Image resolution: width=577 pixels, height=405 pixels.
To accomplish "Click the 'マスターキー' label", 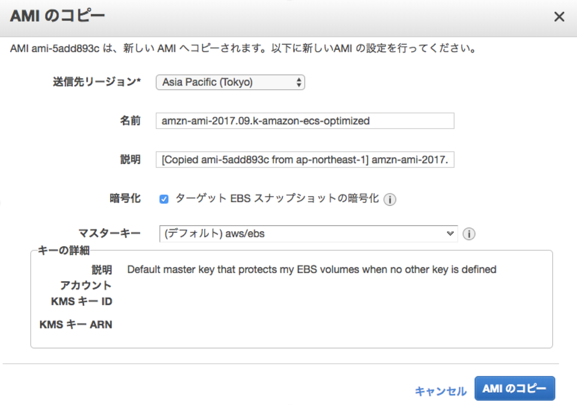I will point(109,233).
